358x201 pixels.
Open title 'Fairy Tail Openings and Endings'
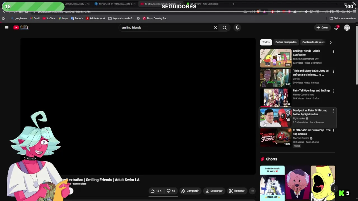311,90
